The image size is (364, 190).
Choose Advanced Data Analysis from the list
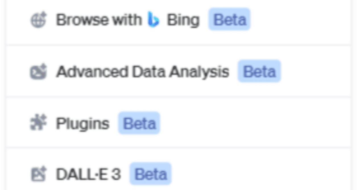(142, 72)
